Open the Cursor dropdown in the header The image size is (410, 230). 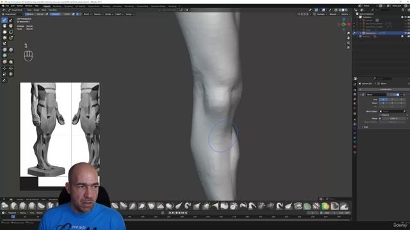pyautogui.click(x=129, y=14)
